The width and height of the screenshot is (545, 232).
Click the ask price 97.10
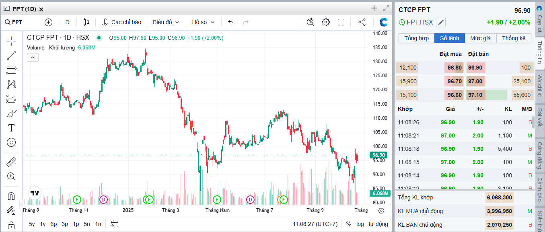[x=475, y=95]
